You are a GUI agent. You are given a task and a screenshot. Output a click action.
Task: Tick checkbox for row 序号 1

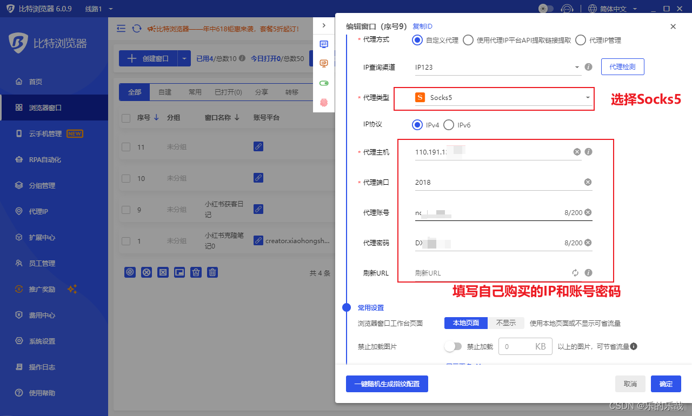pyautogui.click(x=126, y=241)
